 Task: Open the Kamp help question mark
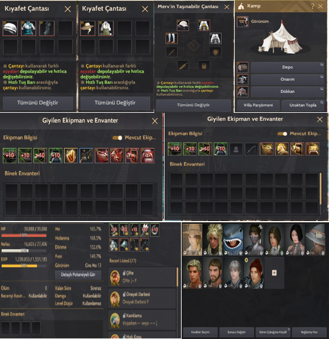(x=312, y=6)
